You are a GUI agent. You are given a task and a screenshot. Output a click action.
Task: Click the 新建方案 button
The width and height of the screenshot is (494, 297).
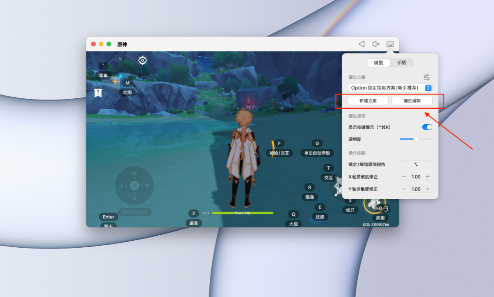point(368,101)
